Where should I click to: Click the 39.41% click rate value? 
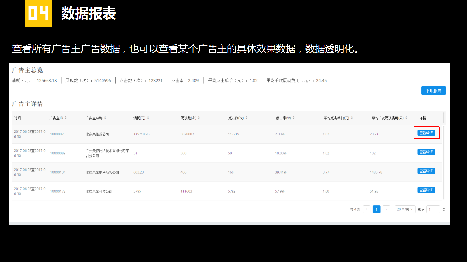(281, 172)
